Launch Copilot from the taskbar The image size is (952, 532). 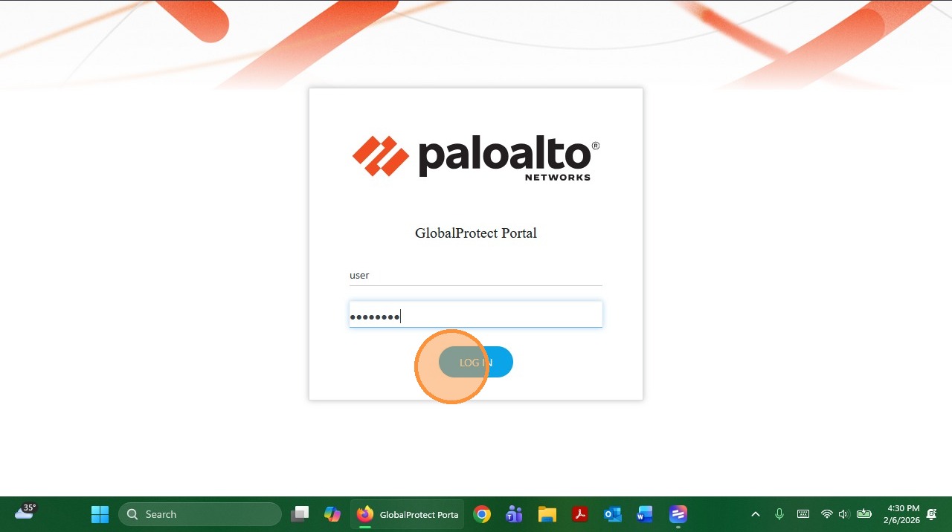point(332,514)
